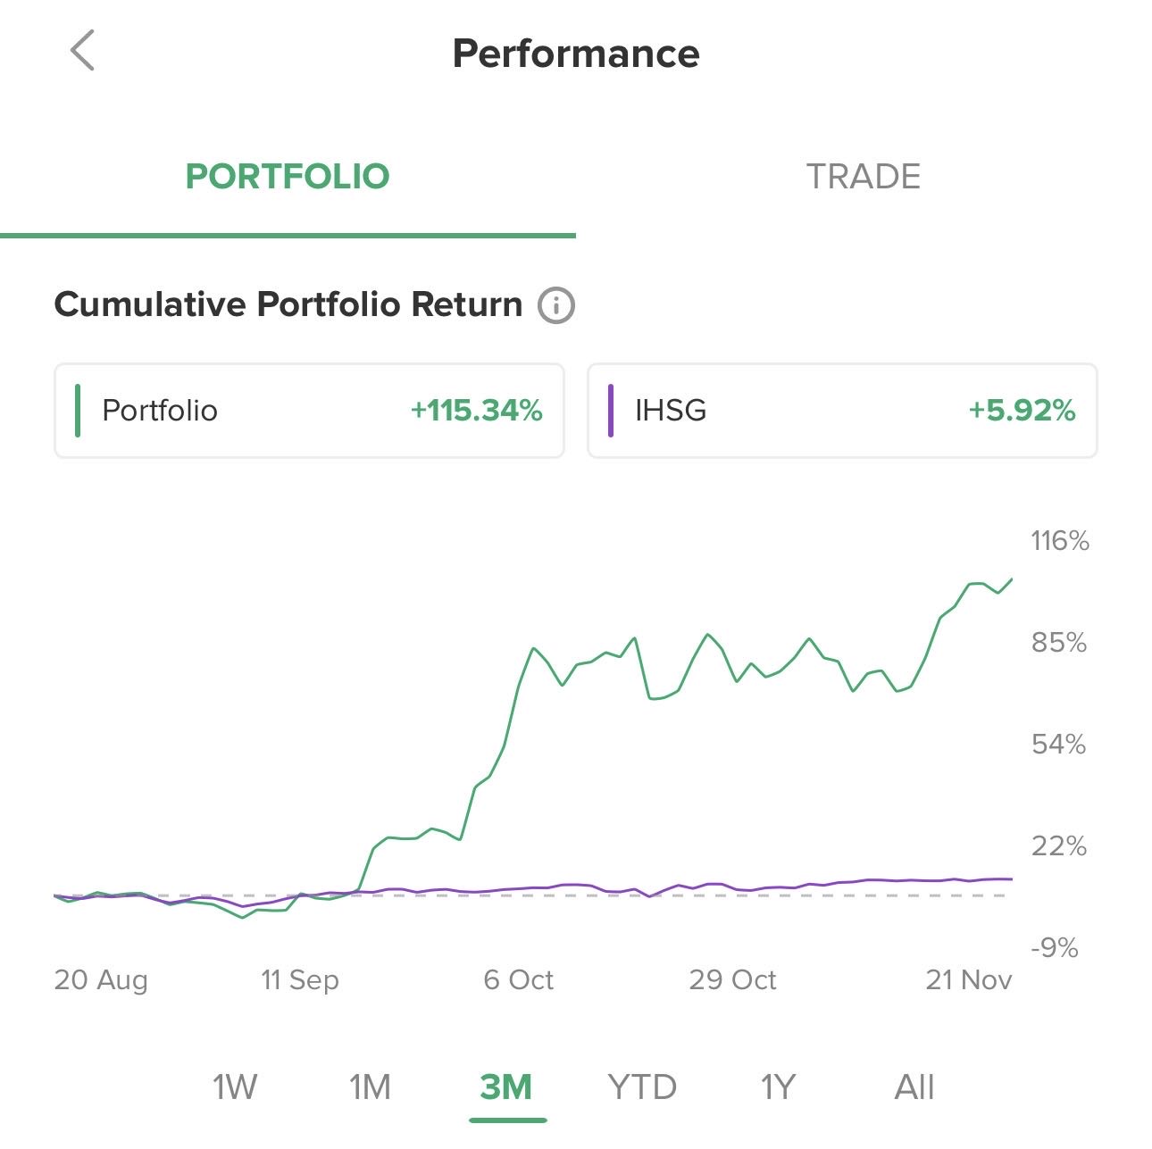Open Cumulative Portfolio Return info icon
1152x1149 pixels.
tap(555, 305)
